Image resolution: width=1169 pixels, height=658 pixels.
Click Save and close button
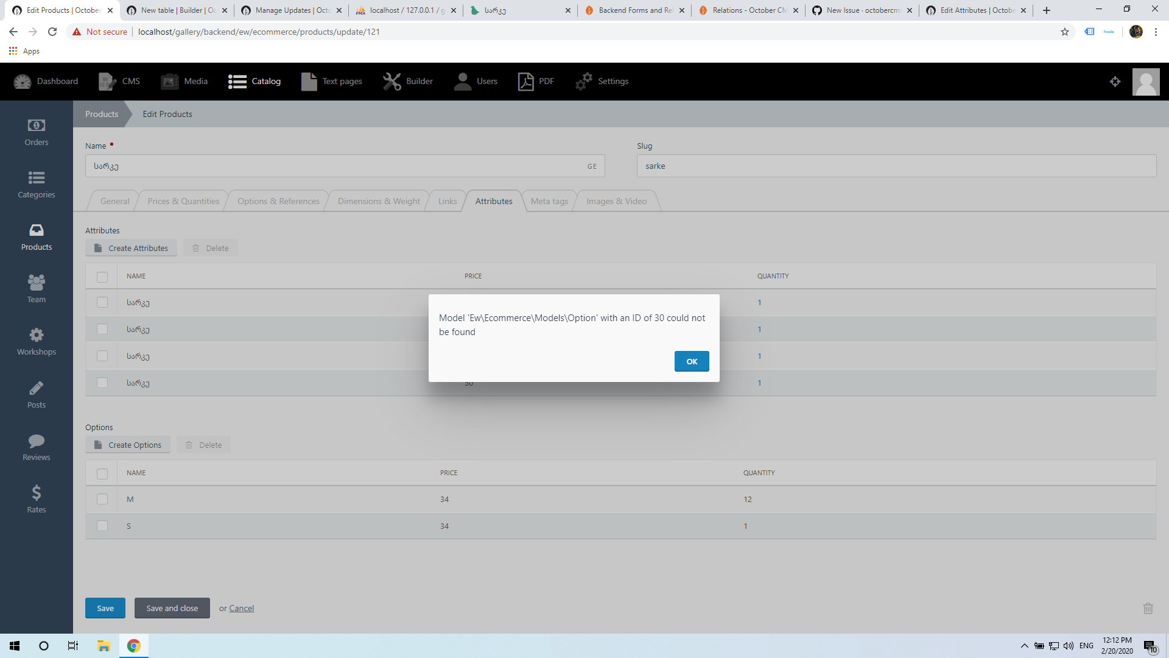pos(172,608)
